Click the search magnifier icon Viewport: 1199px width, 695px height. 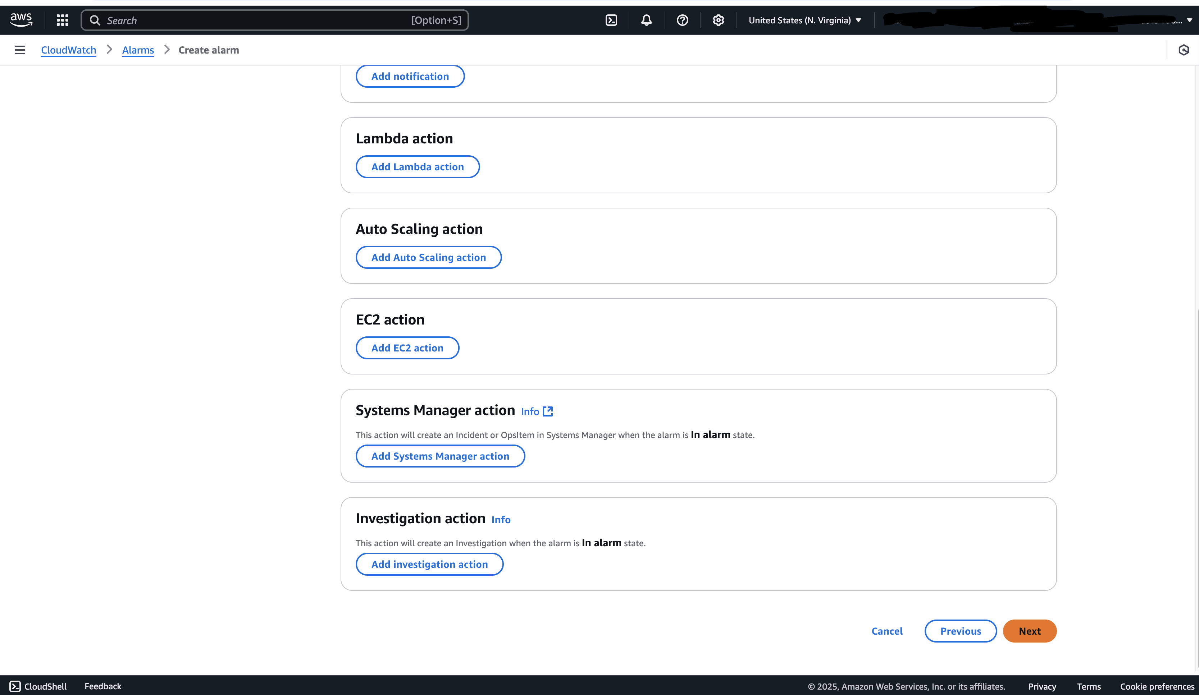coord(95,20)
